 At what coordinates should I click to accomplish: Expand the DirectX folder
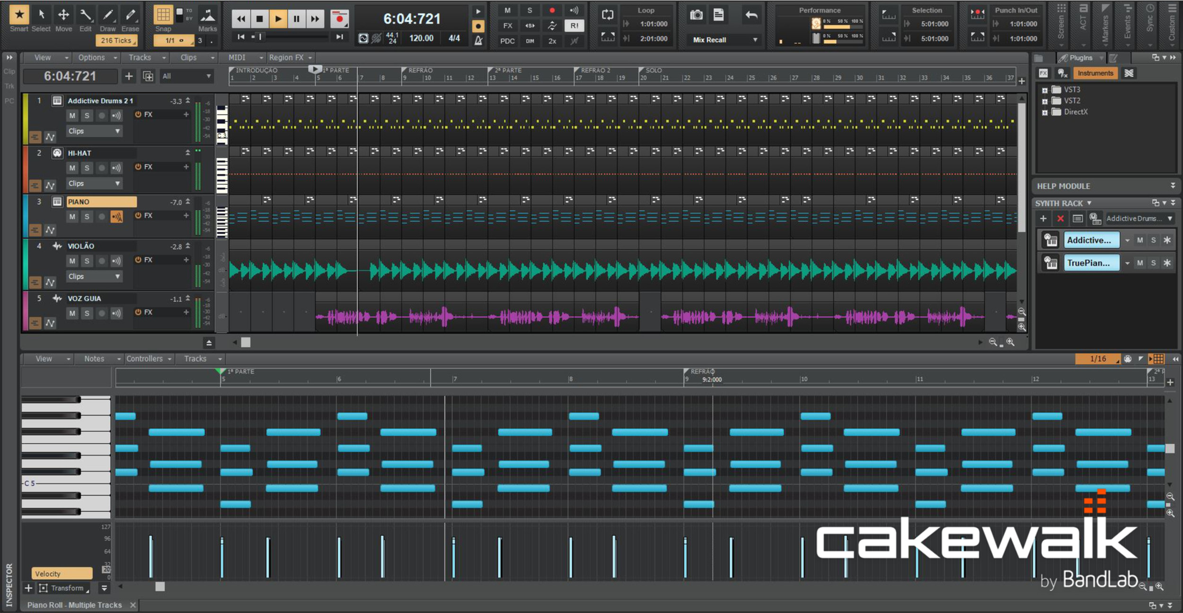1045,113
